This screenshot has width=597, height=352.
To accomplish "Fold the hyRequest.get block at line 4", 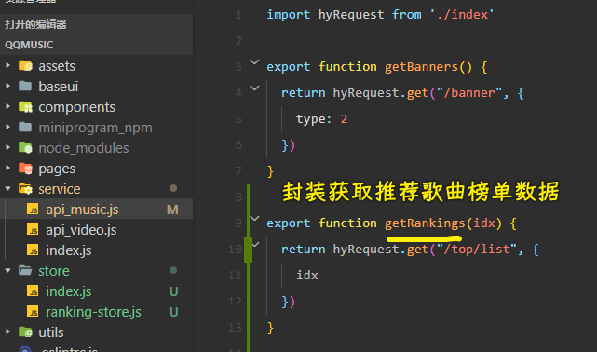I will click(254, 88).
